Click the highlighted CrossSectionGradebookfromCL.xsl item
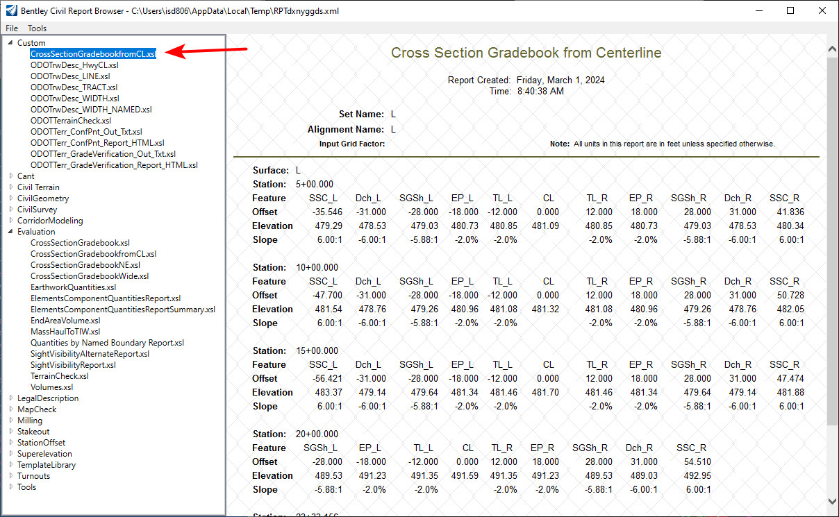Screen dimensions: 839x517 (93, 54)
